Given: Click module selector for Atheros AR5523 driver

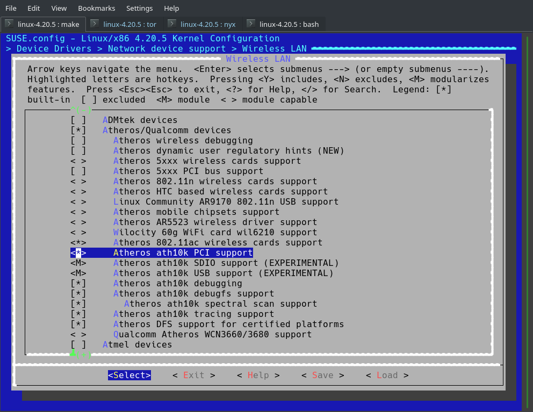Looking at the screenshot, I should coord(78,222).
